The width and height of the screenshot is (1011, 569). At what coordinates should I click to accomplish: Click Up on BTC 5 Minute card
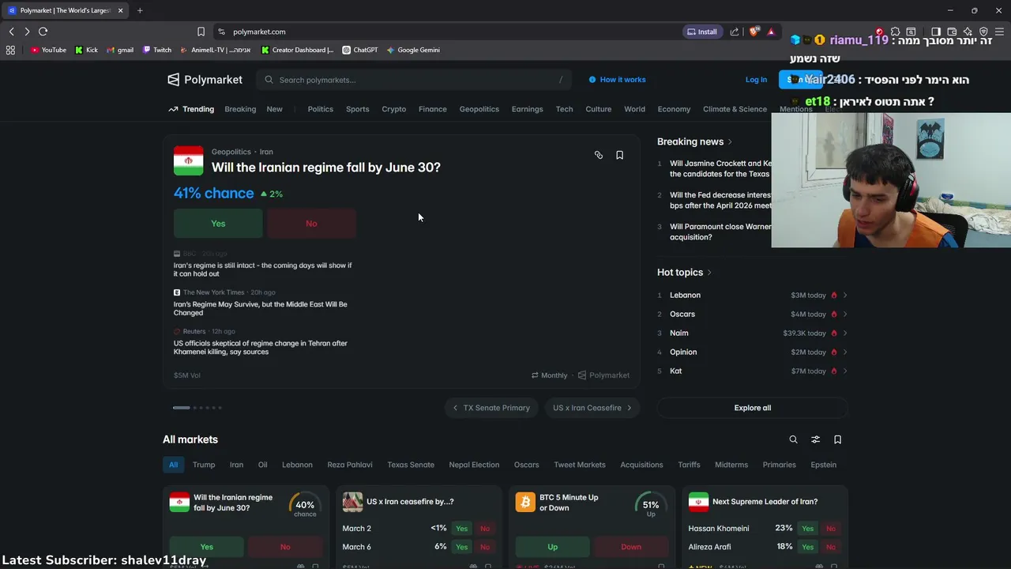coord(552,547)
